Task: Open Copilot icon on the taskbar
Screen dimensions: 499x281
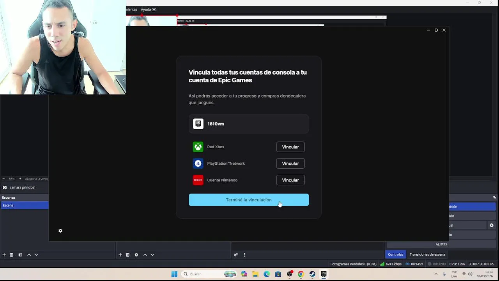Action: click(244, 274)
